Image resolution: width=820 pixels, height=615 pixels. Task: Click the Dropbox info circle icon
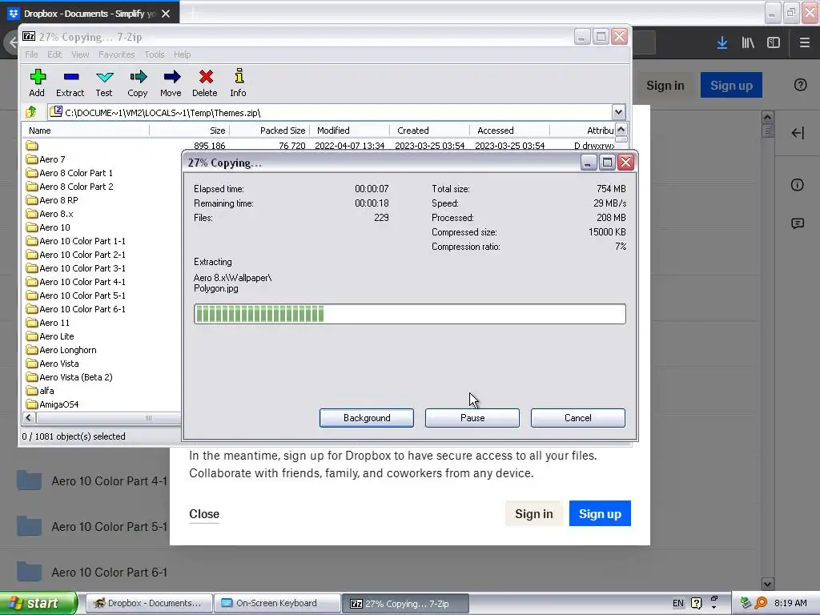tap(798, 185)
